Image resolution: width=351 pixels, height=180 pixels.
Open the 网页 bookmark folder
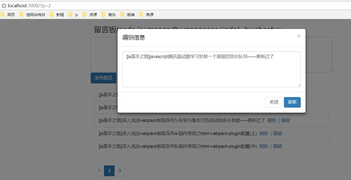pos(8,15)
